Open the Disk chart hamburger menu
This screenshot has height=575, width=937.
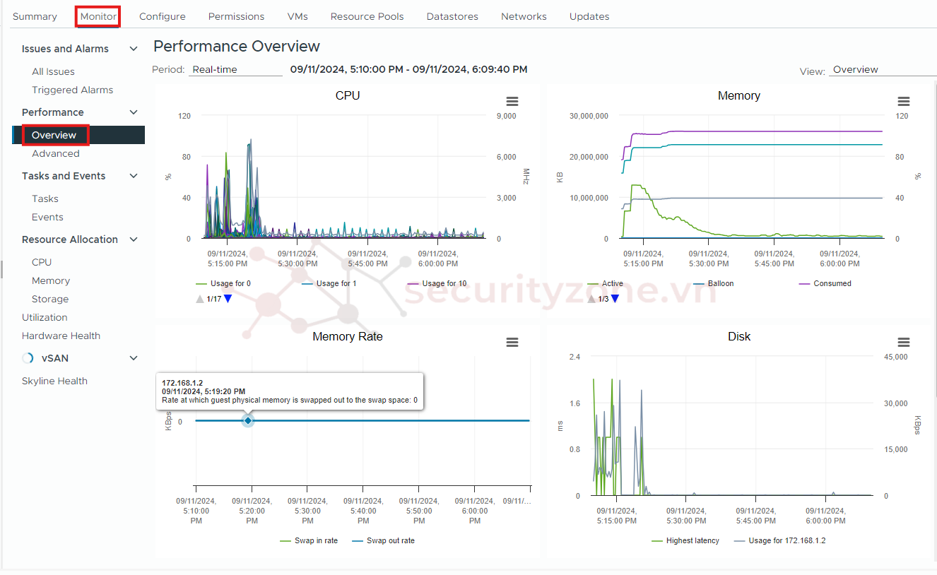(x=903, y=343)
